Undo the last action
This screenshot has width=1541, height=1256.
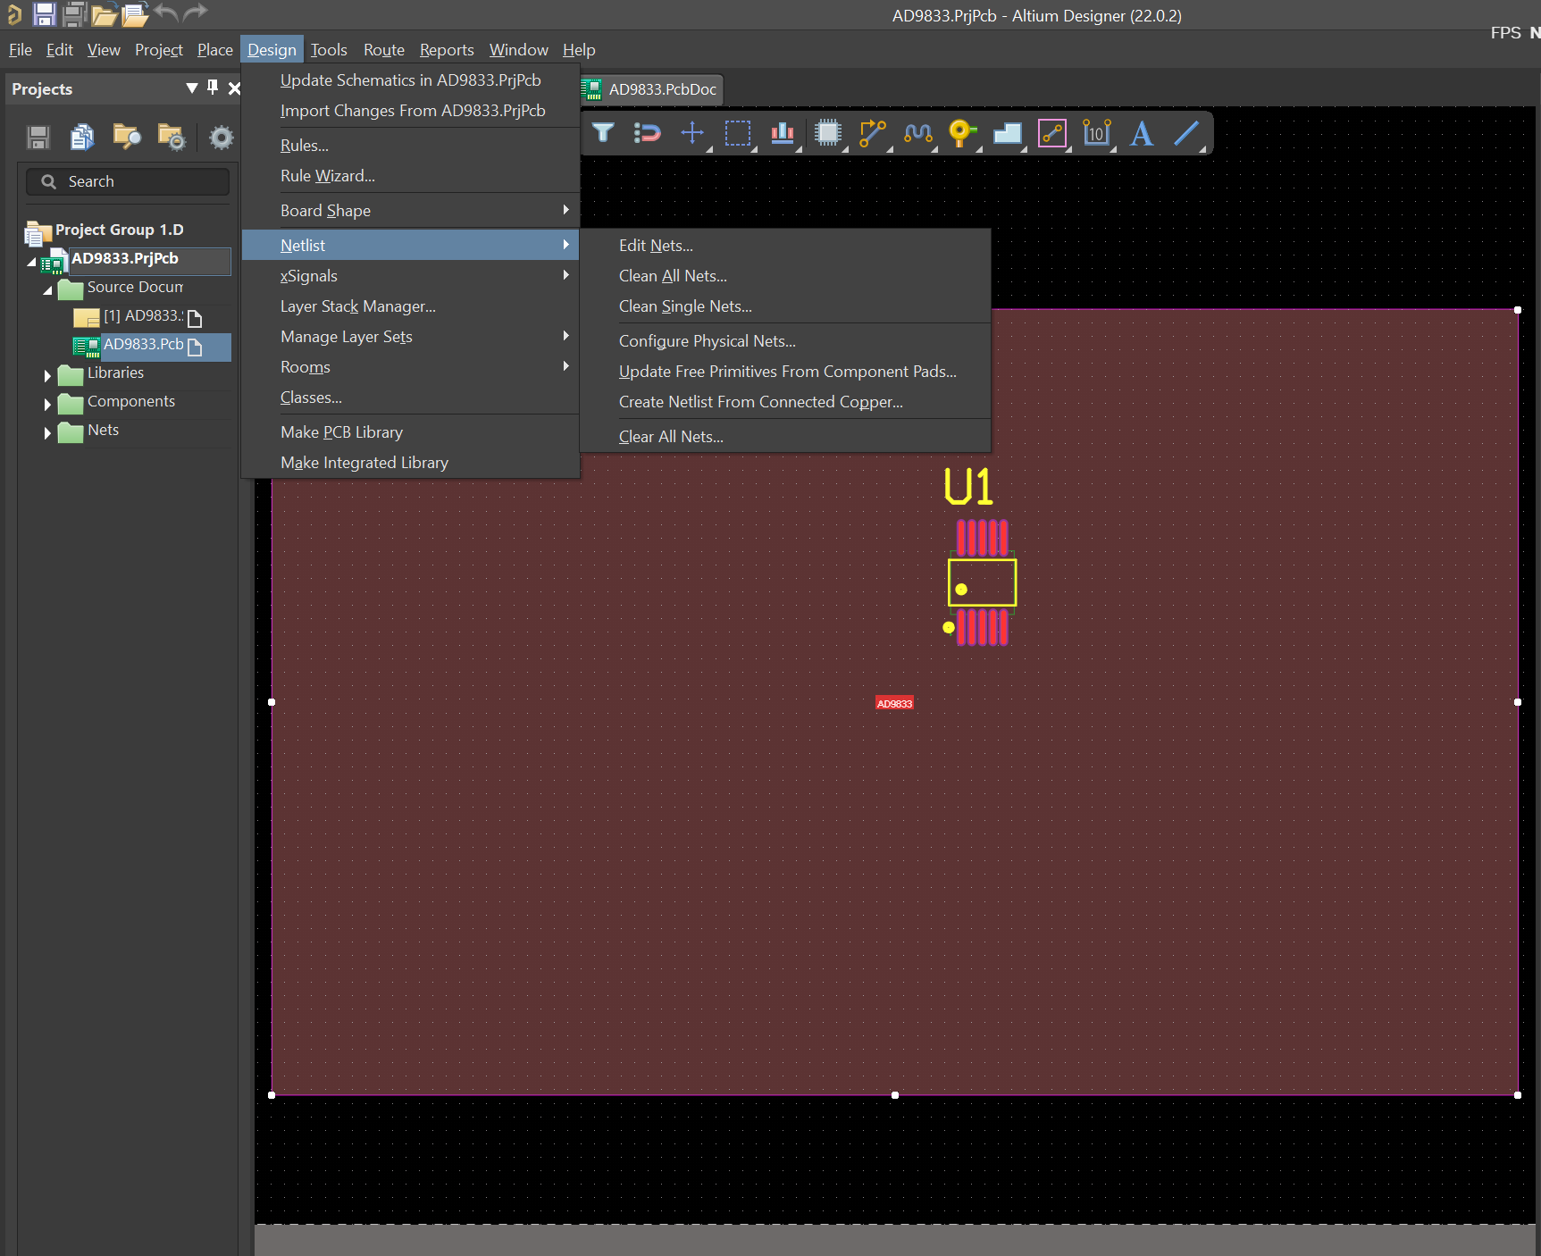pos(166,13)
